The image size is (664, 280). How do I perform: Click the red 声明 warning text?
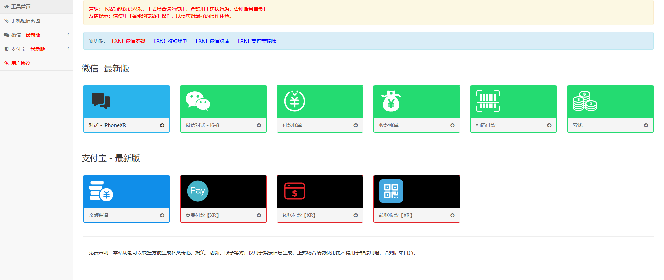click(x=177, y=9)
